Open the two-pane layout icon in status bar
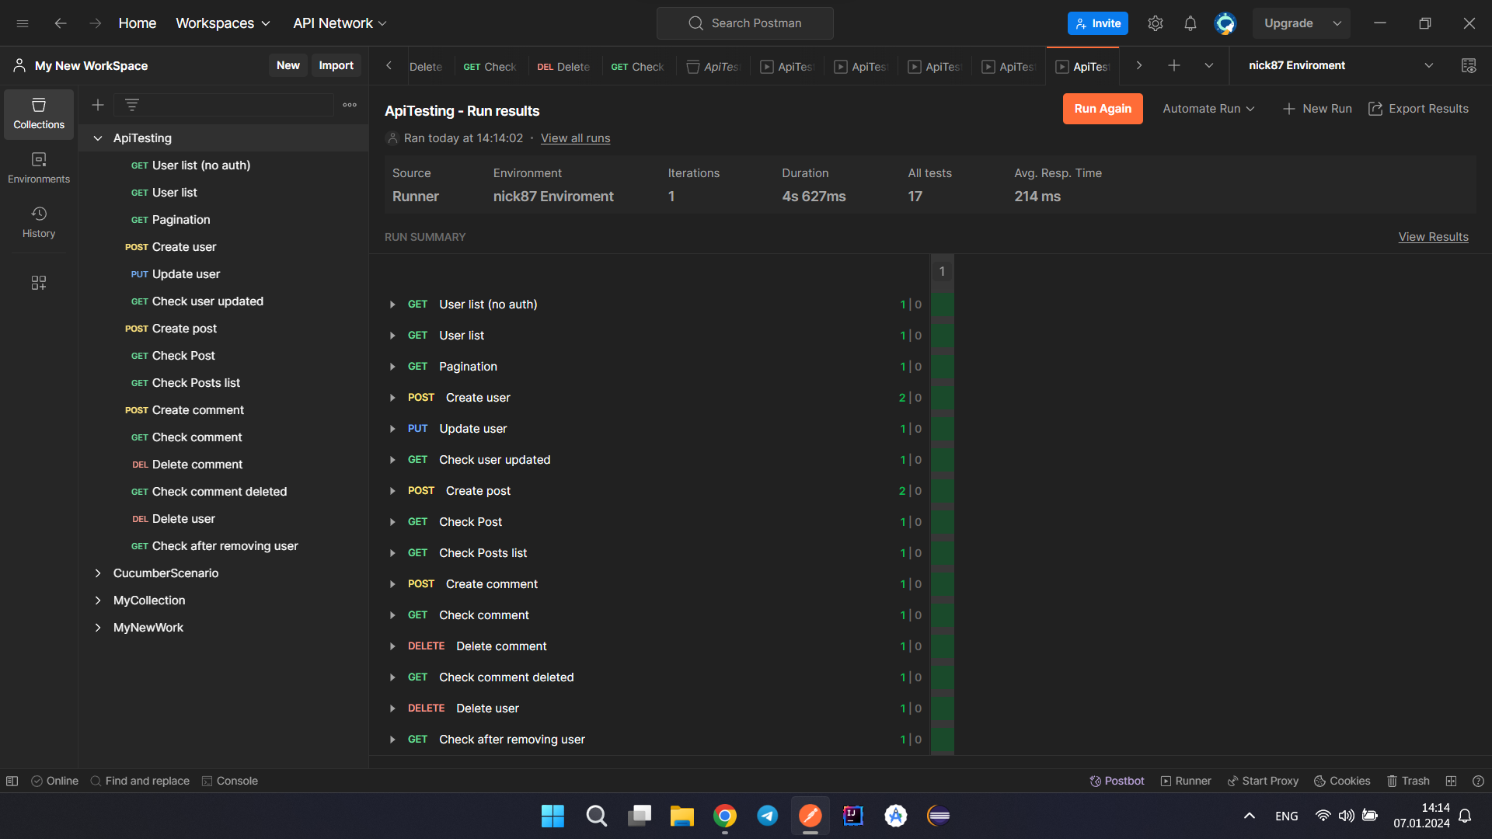The height and width of the screenshot is (839, 1492). [1451, 781]
